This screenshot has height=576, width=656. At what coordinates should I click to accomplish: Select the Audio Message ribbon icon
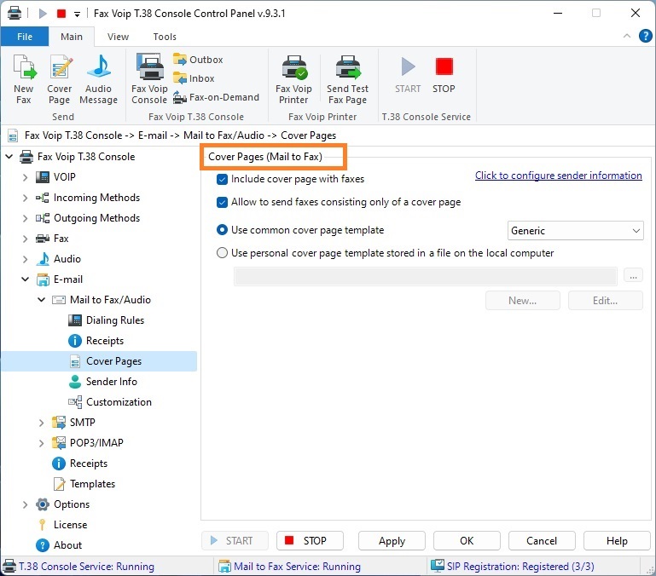tap(98, 79)
